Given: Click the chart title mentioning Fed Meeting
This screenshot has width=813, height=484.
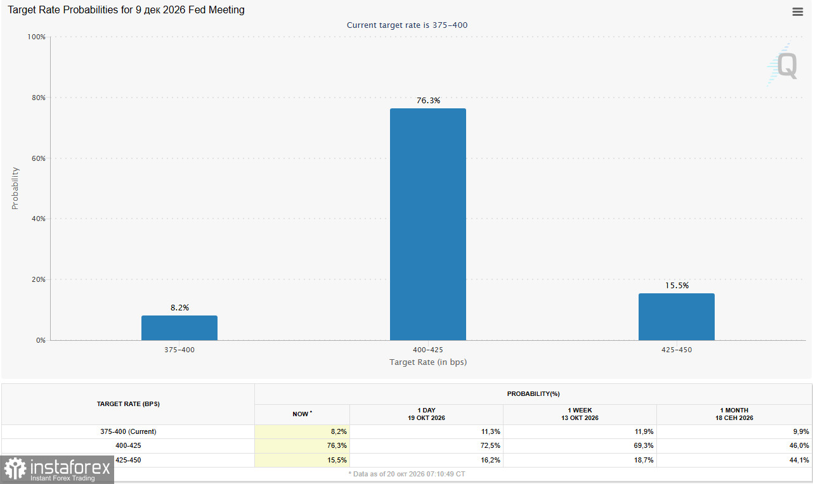Looking at the screenshot, I should coord(126,10).
